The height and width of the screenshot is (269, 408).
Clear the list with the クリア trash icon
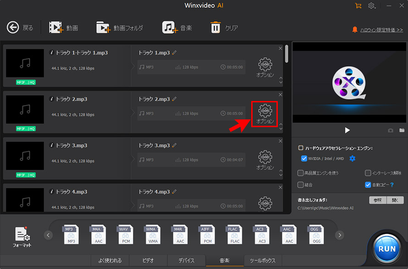pyautogui.click(x=215, y=28)
